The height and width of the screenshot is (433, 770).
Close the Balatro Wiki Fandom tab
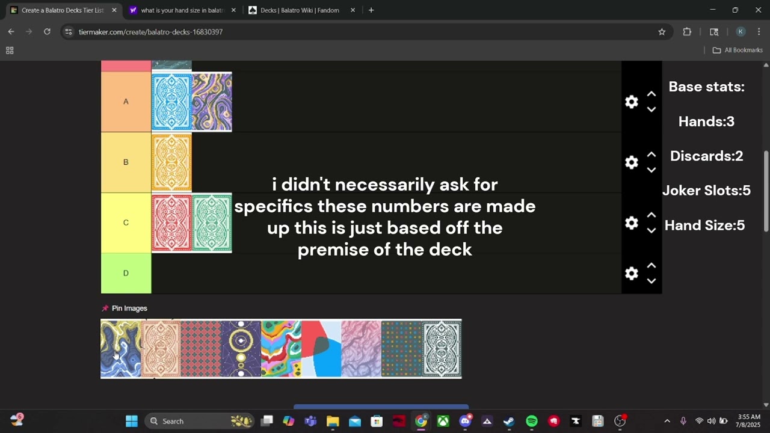point(353,10)
